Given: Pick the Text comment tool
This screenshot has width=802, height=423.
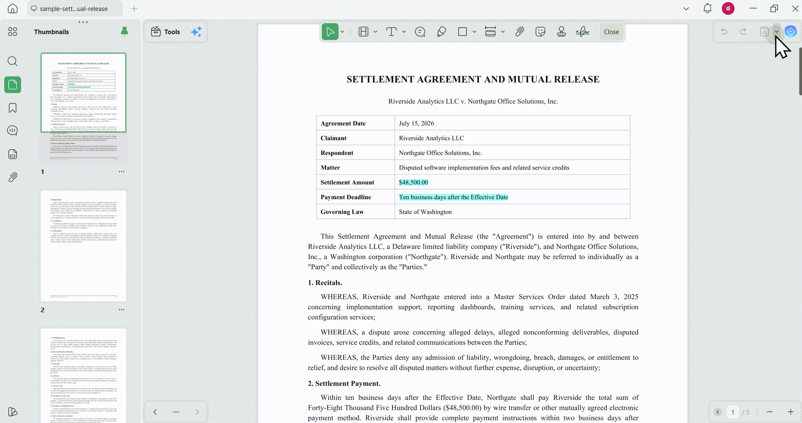Looking at the screenshot, I should [x=391, y=32].
